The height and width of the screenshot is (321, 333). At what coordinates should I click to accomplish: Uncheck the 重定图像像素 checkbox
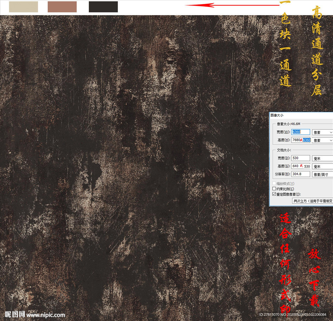[274, 194]
